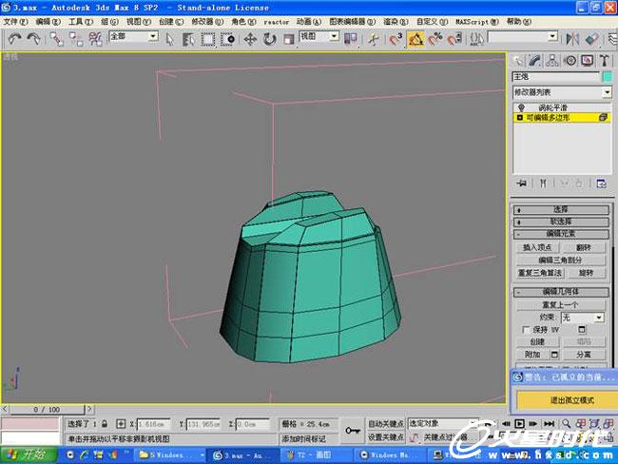Toggle the 3D Snaps magnet icon
Image resolution: width=618 pixels, height=464 pixels.
pyautogui.click(x=396, y=39)
